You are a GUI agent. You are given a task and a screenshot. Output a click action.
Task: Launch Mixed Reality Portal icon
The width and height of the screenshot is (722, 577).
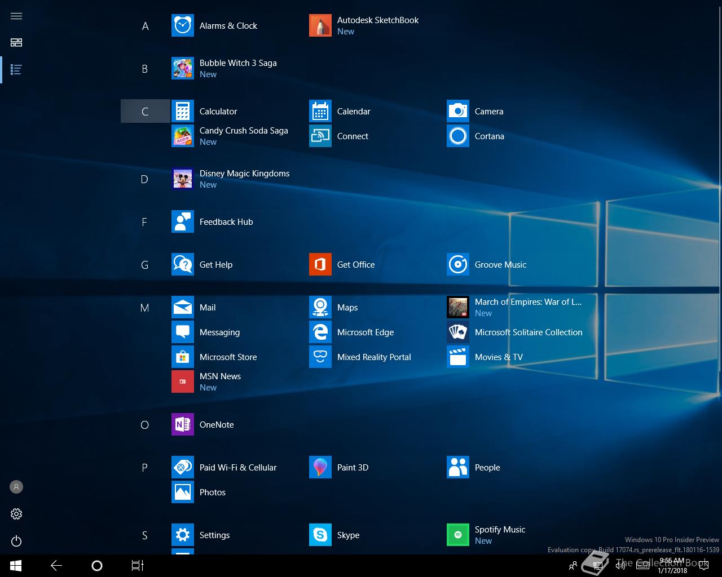click(x=320, y=357)
